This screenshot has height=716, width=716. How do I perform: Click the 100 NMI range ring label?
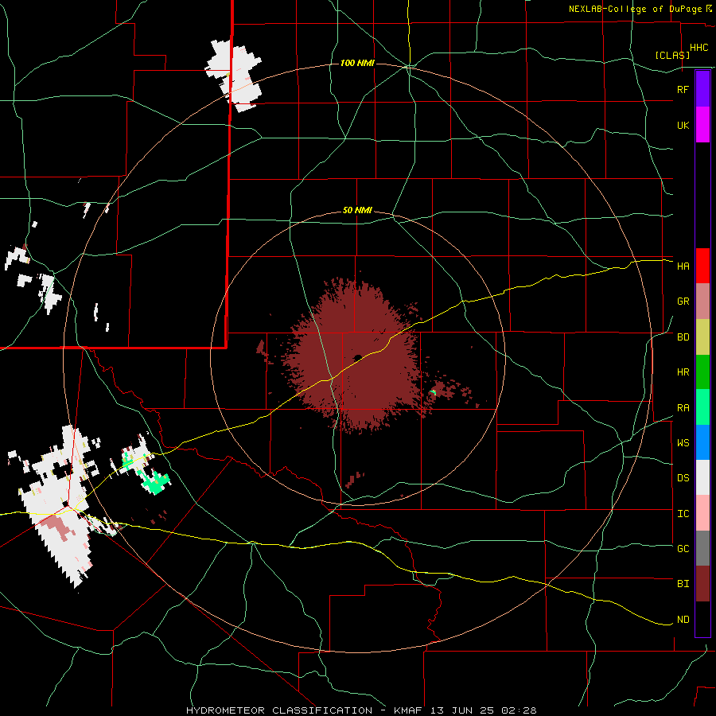[357, 63]
